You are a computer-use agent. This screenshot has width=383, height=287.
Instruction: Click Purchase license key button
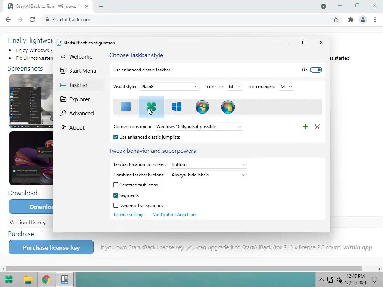tap(51, 247)
